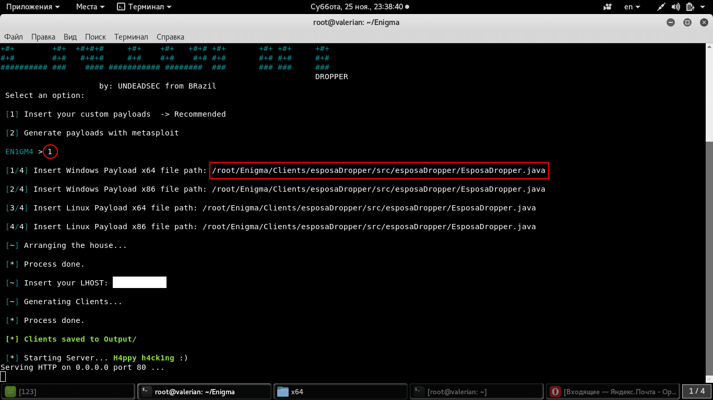
Task: Open the Приложения menu
Action: [x=31, y=7]
